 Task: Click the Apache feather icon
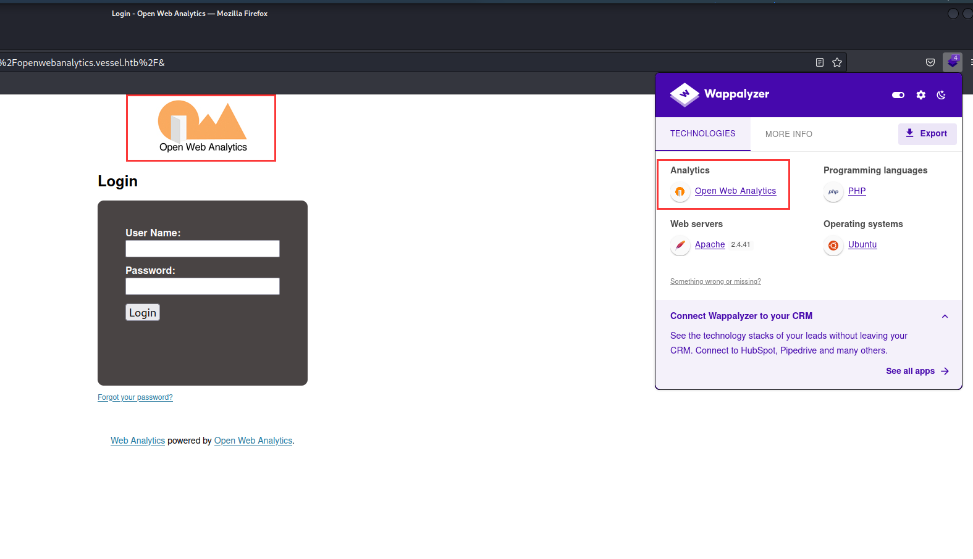pyautogui.click(x=680, y=246)
